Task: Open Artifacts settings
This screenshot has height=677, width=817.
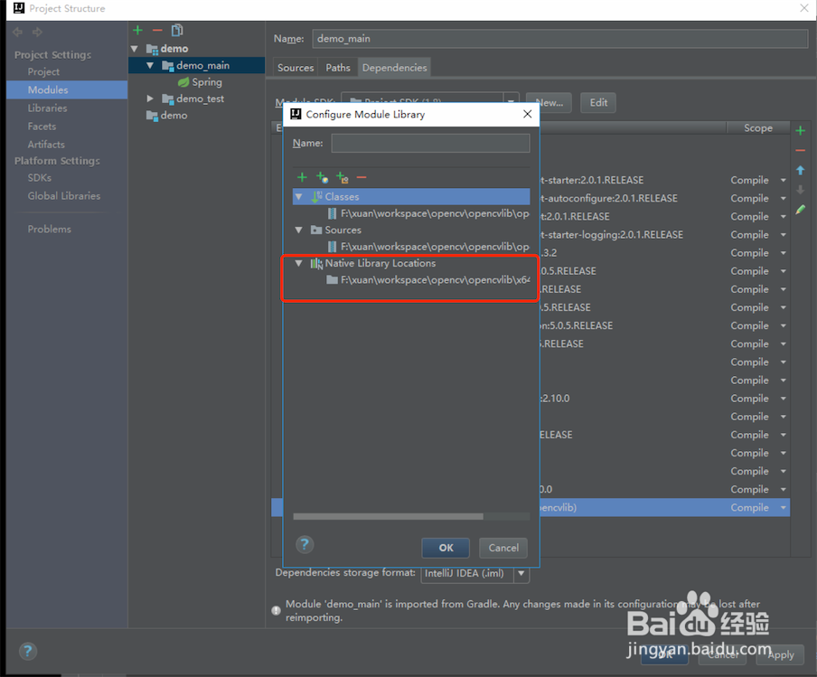Action: point(46,145)
